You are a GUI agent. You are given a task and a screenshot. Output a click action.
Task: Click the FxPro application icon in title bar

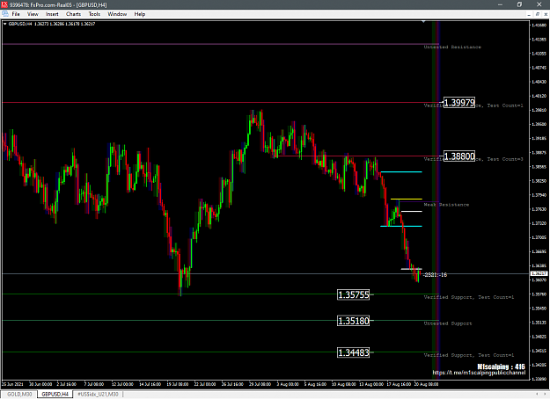[4, 4]
